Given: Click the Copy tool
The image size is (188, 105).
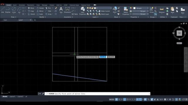Looking at the screenshot, I should [31, 11].
